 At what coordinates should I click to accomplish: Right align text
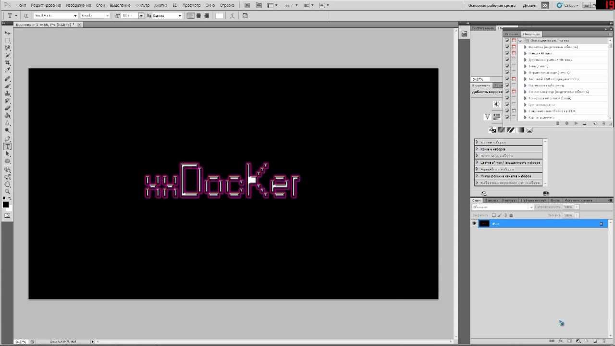pyautogui.click(x=207, y=16)
